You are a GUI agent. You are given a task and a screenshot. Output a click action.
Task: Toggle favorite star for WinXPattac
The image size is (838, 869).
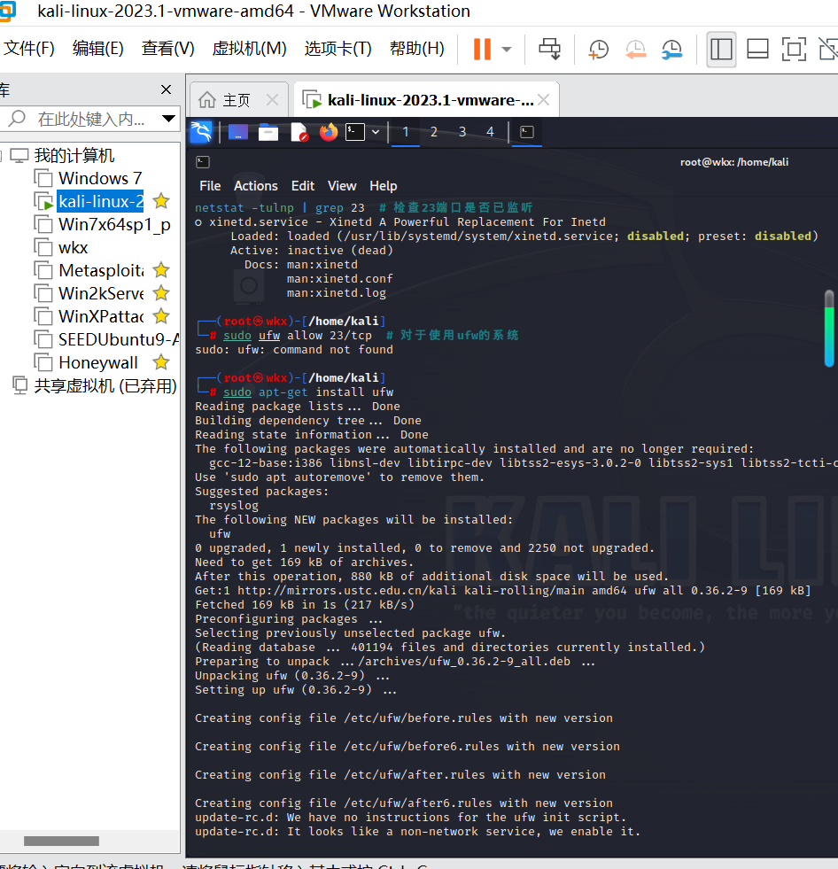pyautogui.click(x=161, y=316)
